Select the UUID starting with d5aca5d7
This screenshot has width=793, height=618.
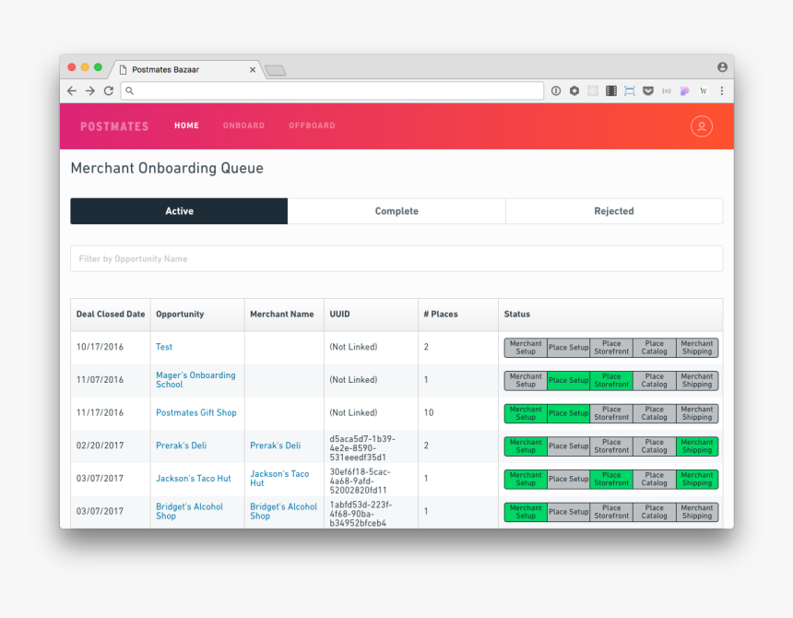(362, 448)
